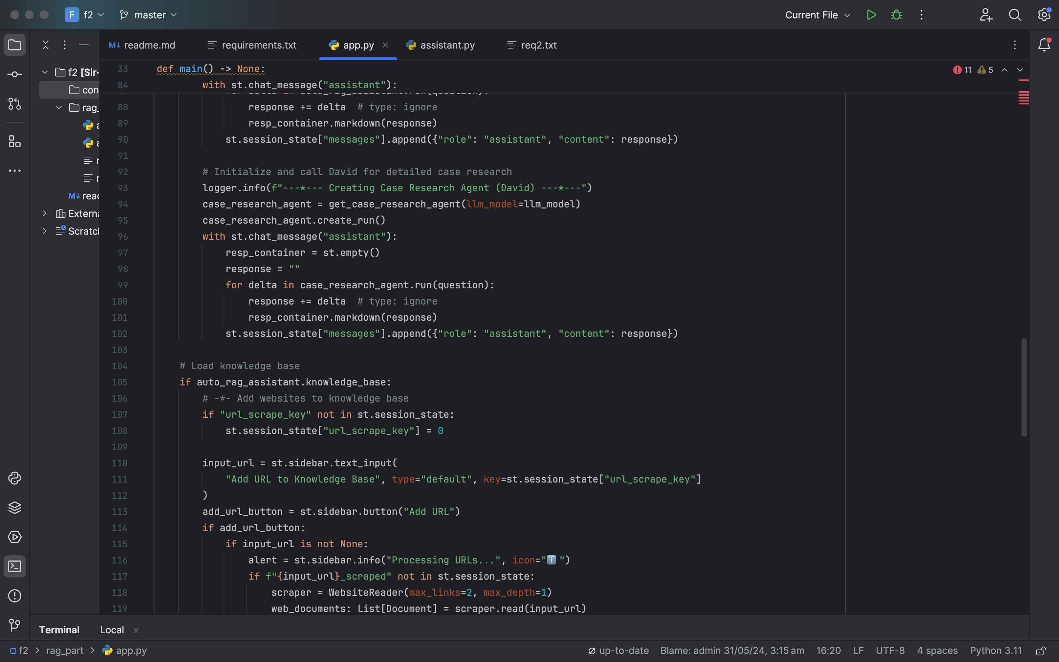Click the error count 11 indicator
Image resolution: width=1059 pixels, height=662 pixels.
pos(963,70)
